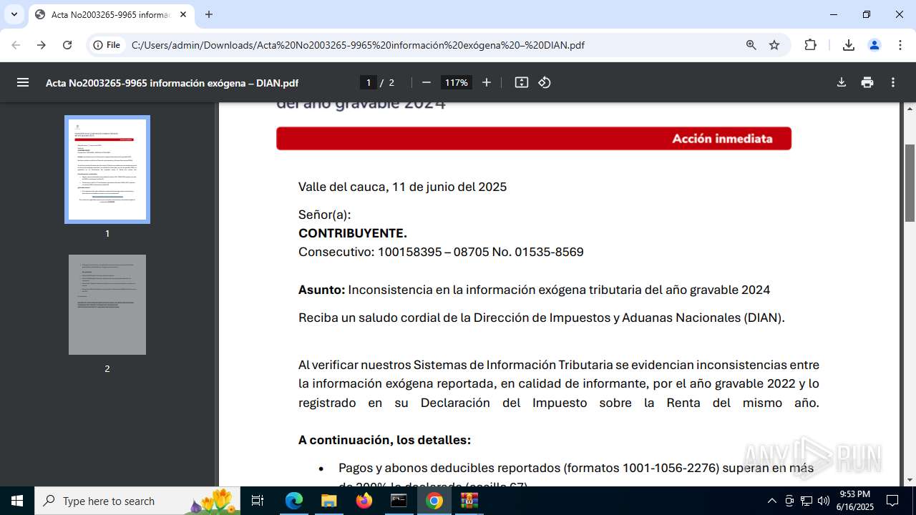The width and height of the screenshot is (916, 515).
Task: Open Task View on taskbar
Action: pos(258,501)
